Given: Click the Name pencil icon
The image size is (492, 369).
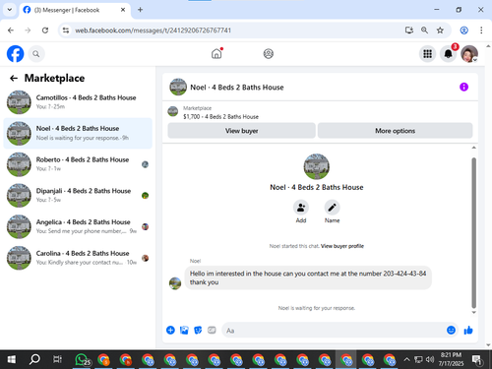Looking at the screenshot, I should click(x=332, y=208).
